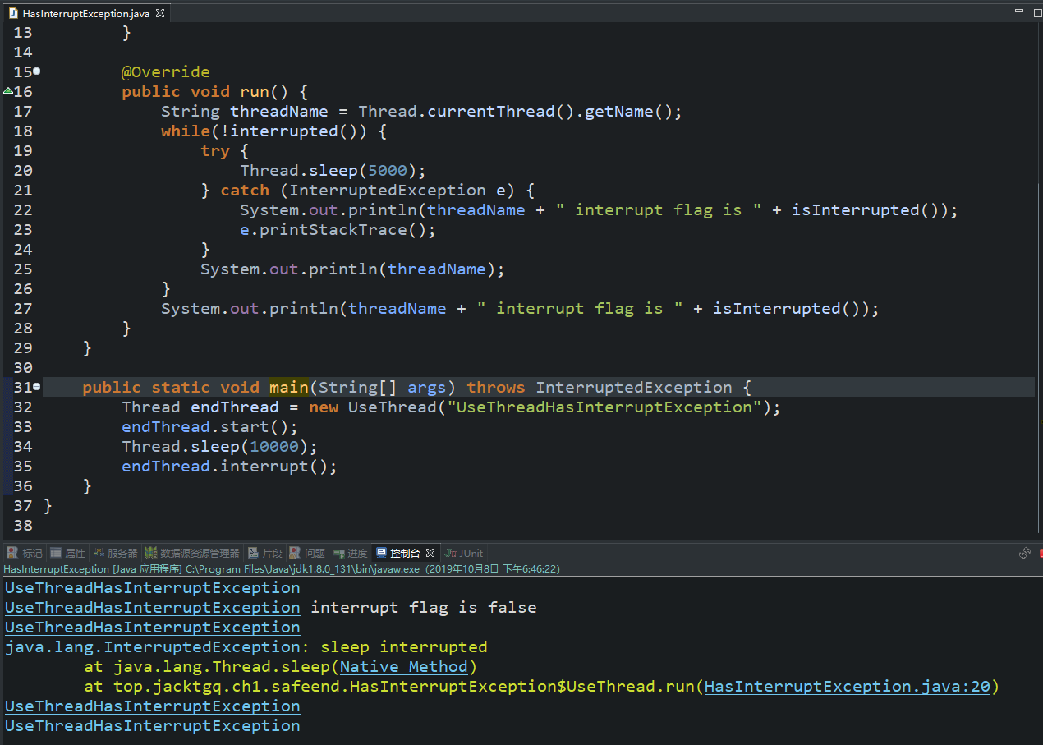The height and width of the screenshot is (745, 1043).
Task: Open the 标记 (Markers) tab
Action: [25, 553]
